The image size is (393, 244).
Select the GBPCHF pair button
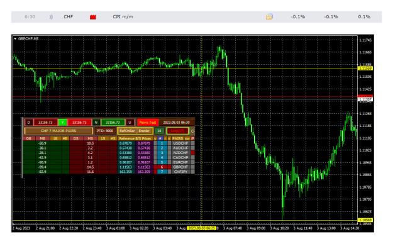180,167
